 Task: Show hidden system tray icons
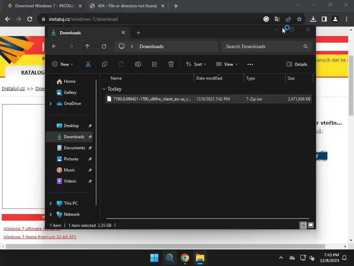[281, 258]
